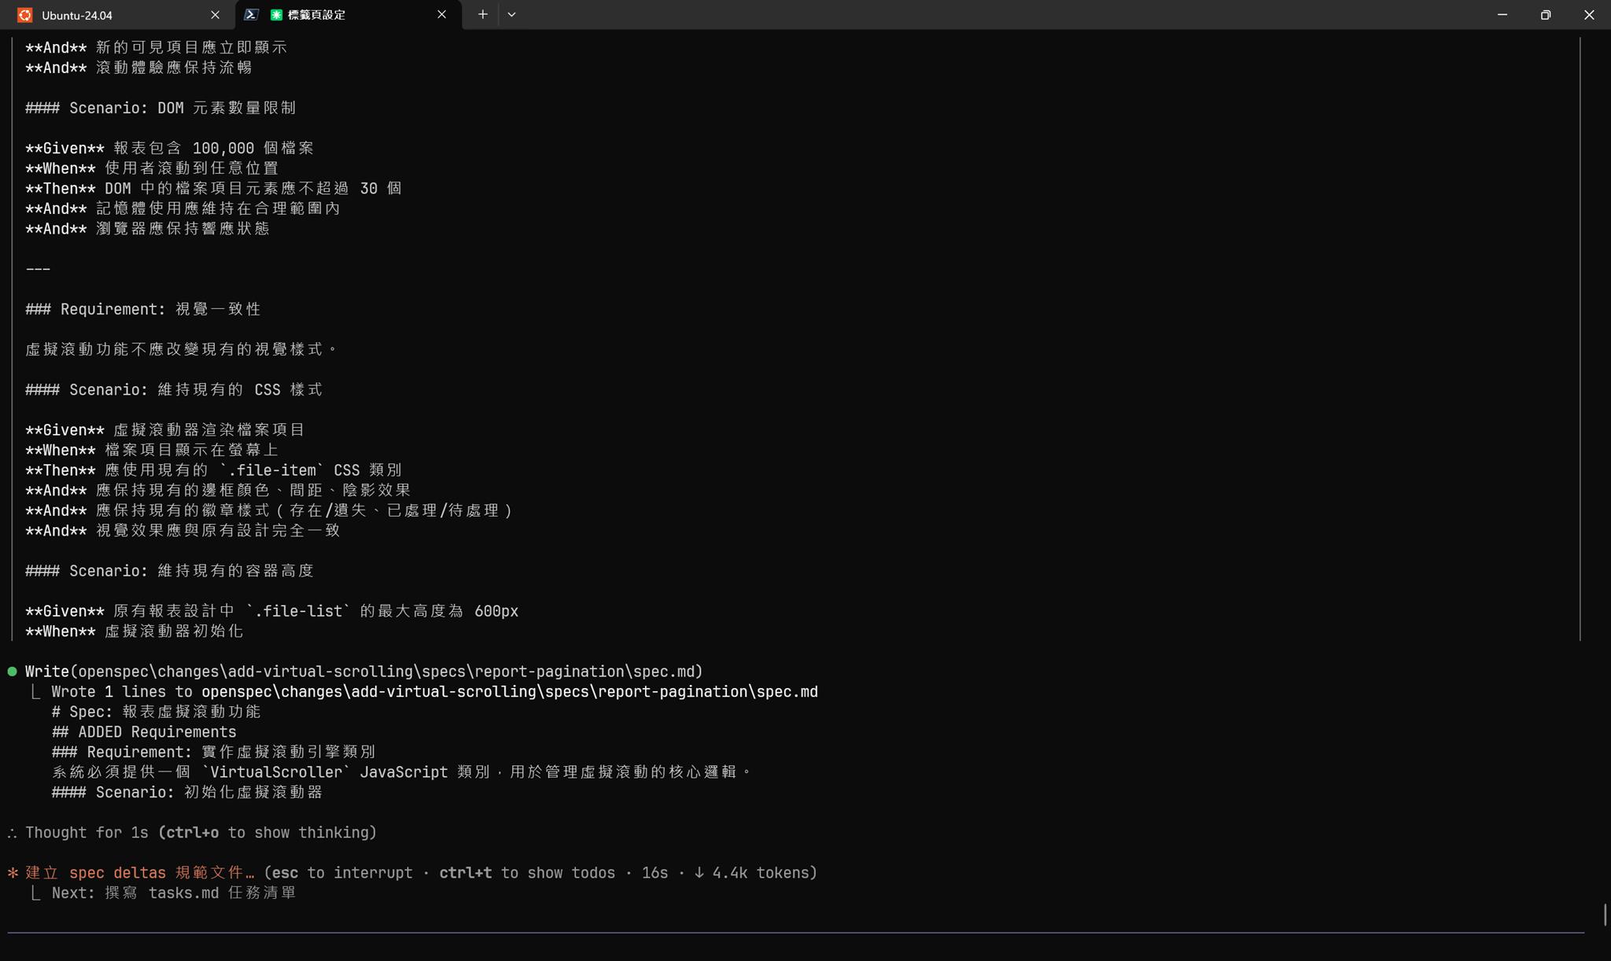
Task: Click the terminal scrollbar thumb at right
Action: (x=1604, y=915)
